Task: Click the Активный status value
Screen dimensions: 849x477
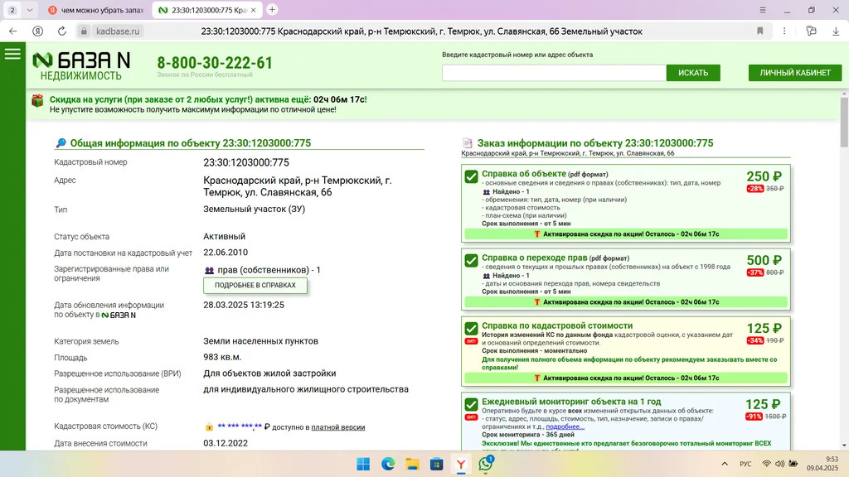Action: point(224,236)
